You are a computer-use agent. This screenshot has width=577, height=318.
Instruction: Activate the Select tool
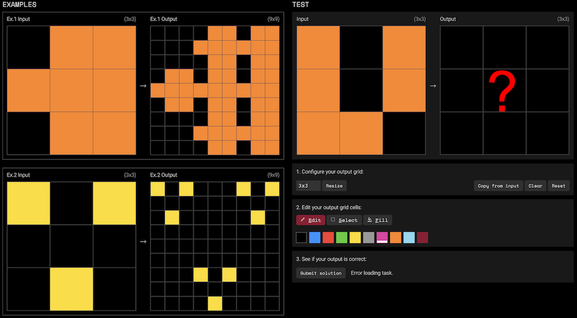344,220
